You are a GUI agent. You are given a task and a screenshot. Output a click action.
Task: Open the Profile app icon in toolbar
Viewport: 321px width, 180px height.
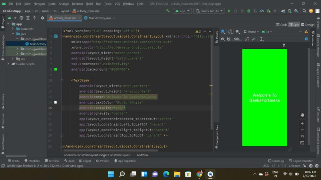click(262, 11)
